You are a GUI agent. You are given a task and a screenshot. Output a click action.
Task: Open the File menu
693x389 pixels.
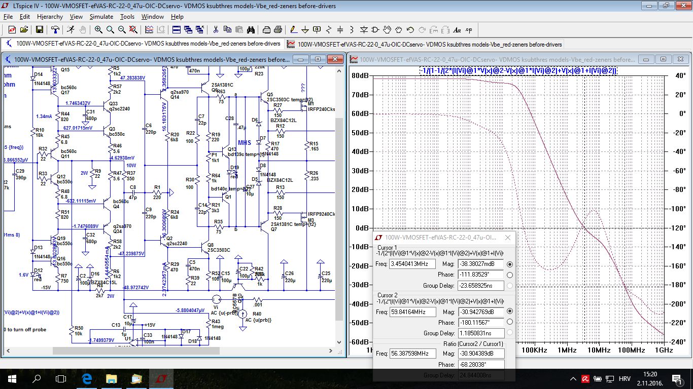(8, 17)
